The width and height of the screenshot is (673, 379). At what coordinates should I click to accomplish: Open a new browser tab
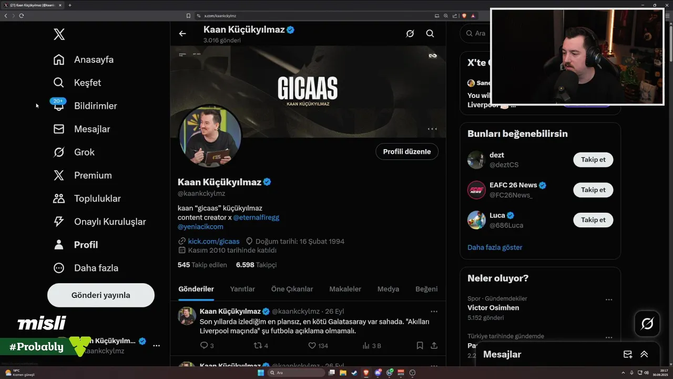click(70, 5)
